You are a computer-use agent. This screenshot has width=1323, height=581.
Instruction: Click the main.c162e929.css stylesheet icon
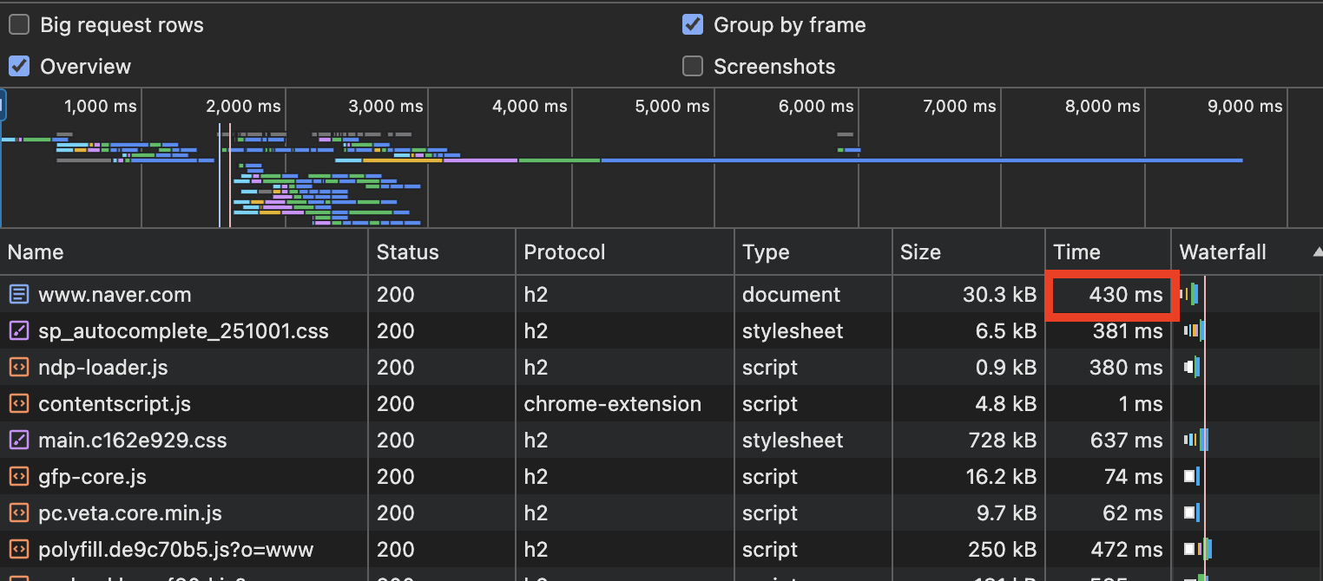point(18,441)
